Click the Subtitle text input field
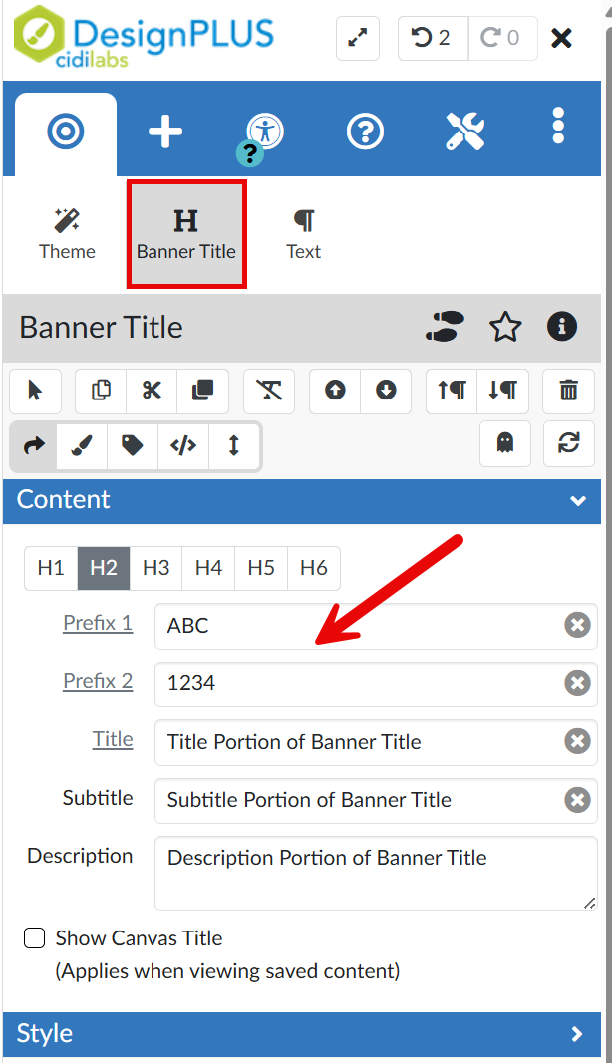The height and width of the screenshot is (1064, 613). pos(362,800)
